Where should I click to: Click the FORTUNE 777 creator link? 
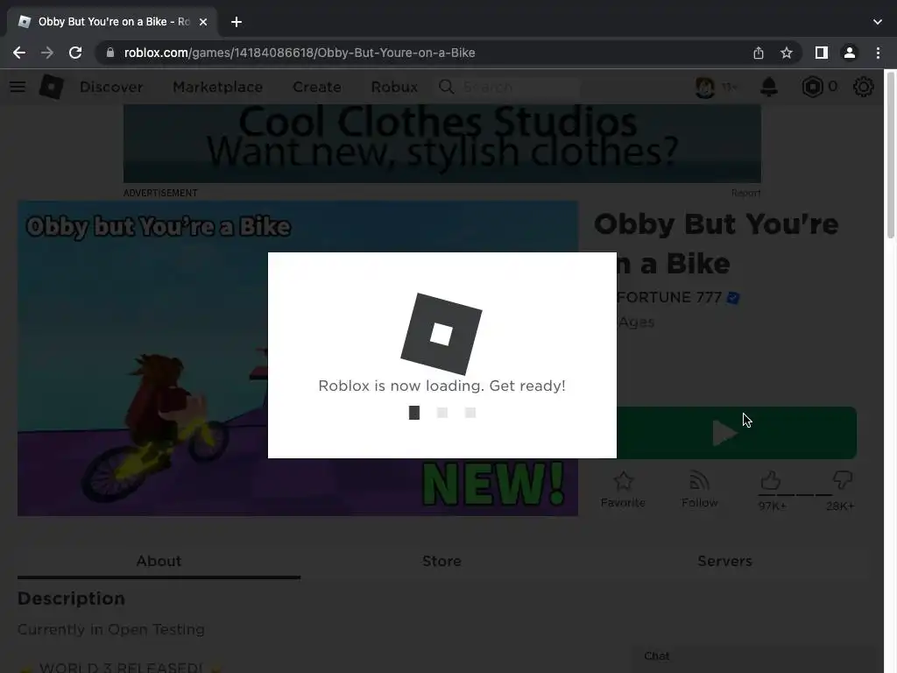669,298
